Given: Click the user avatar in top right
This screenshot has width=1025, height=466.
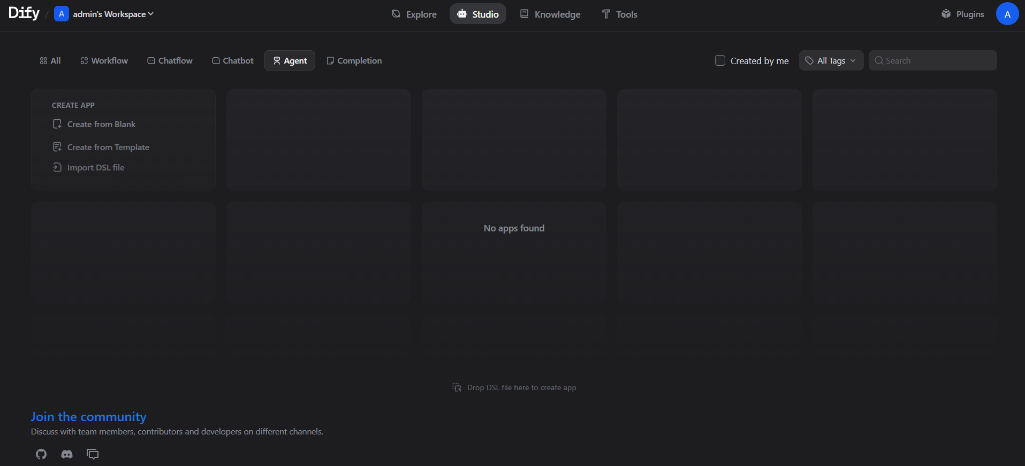Looking at the screenshot, I should point(1007,14).
